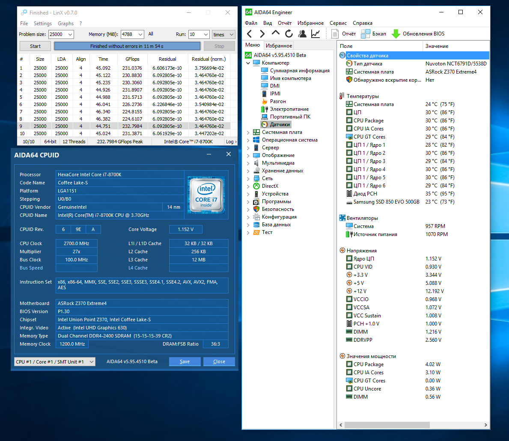Click the Stop button in LinX
Viewport: 509px width, 441px height.
219,46
